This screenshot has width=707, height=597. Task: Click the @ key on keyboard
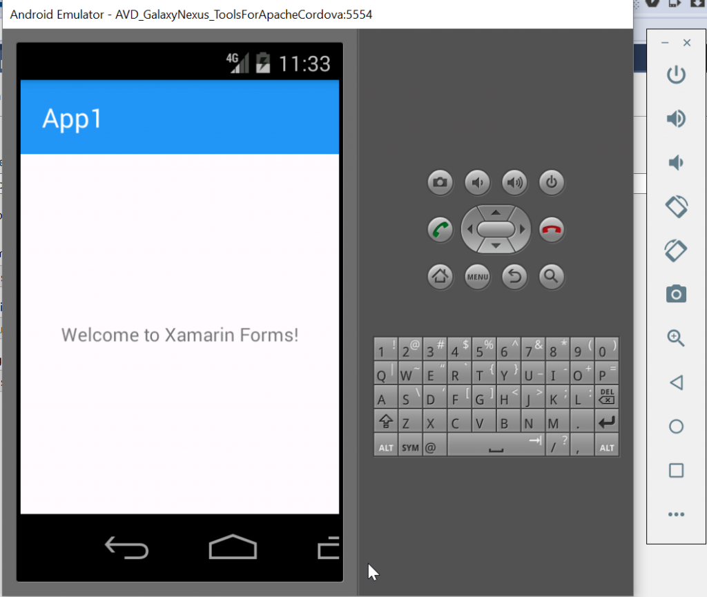[x=435, y=446]
